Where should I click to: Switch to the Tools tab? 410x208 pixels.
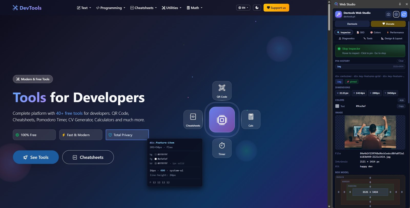click(x=368, y=38)
